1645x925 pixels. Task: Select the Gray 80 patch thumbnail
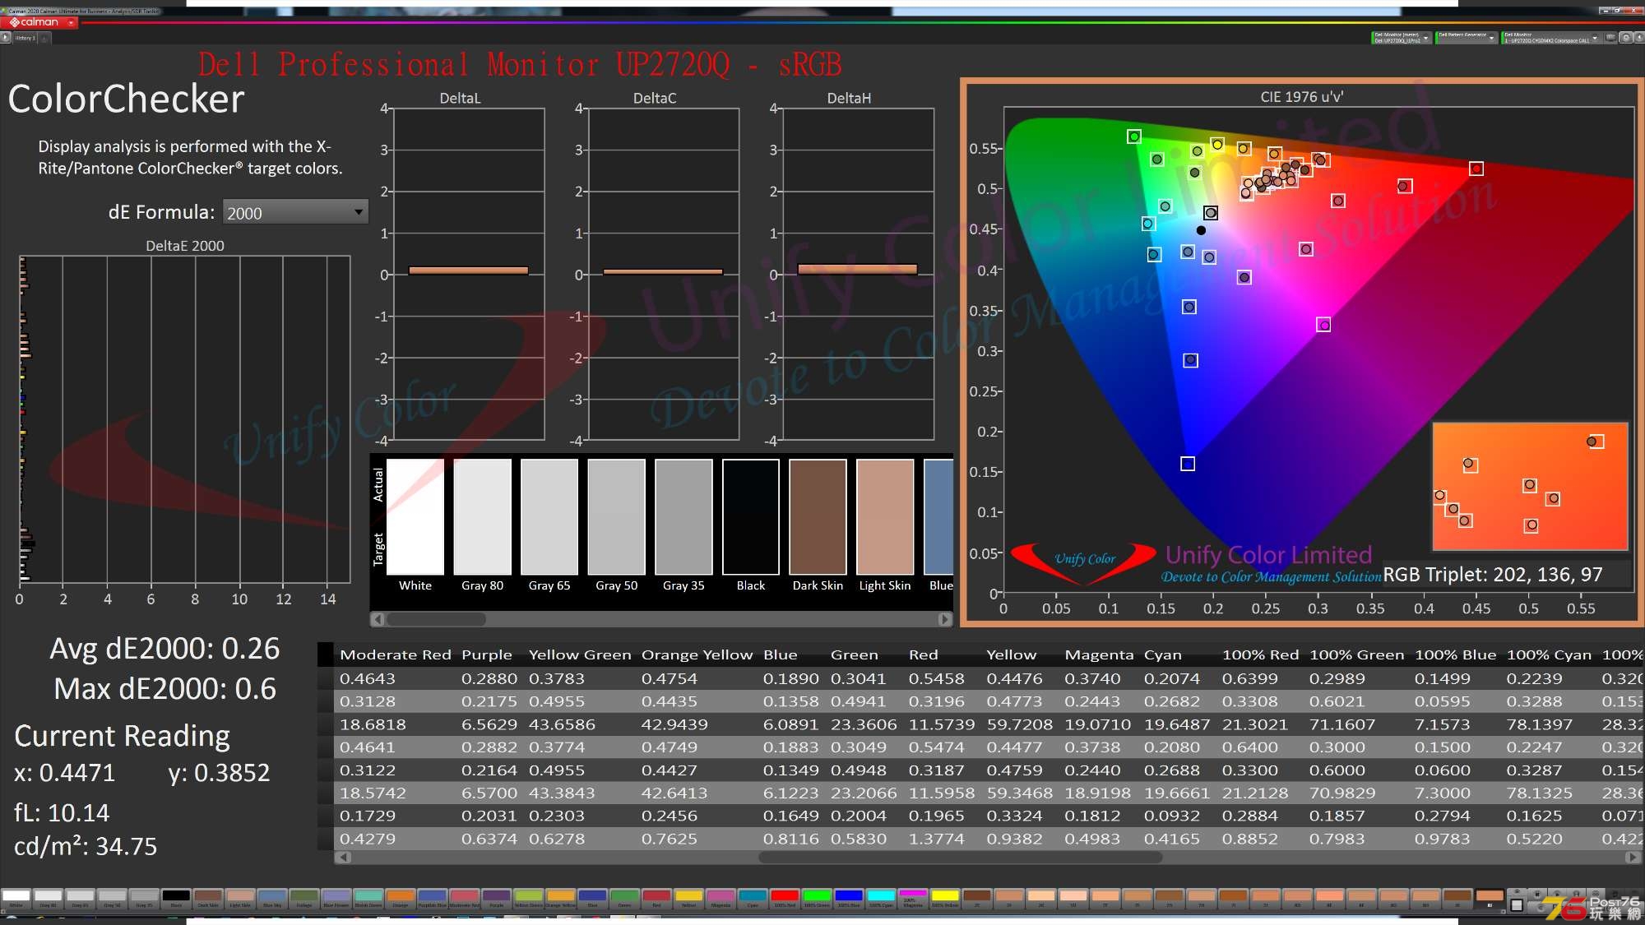pyautogui.click(x=482, y=517)
